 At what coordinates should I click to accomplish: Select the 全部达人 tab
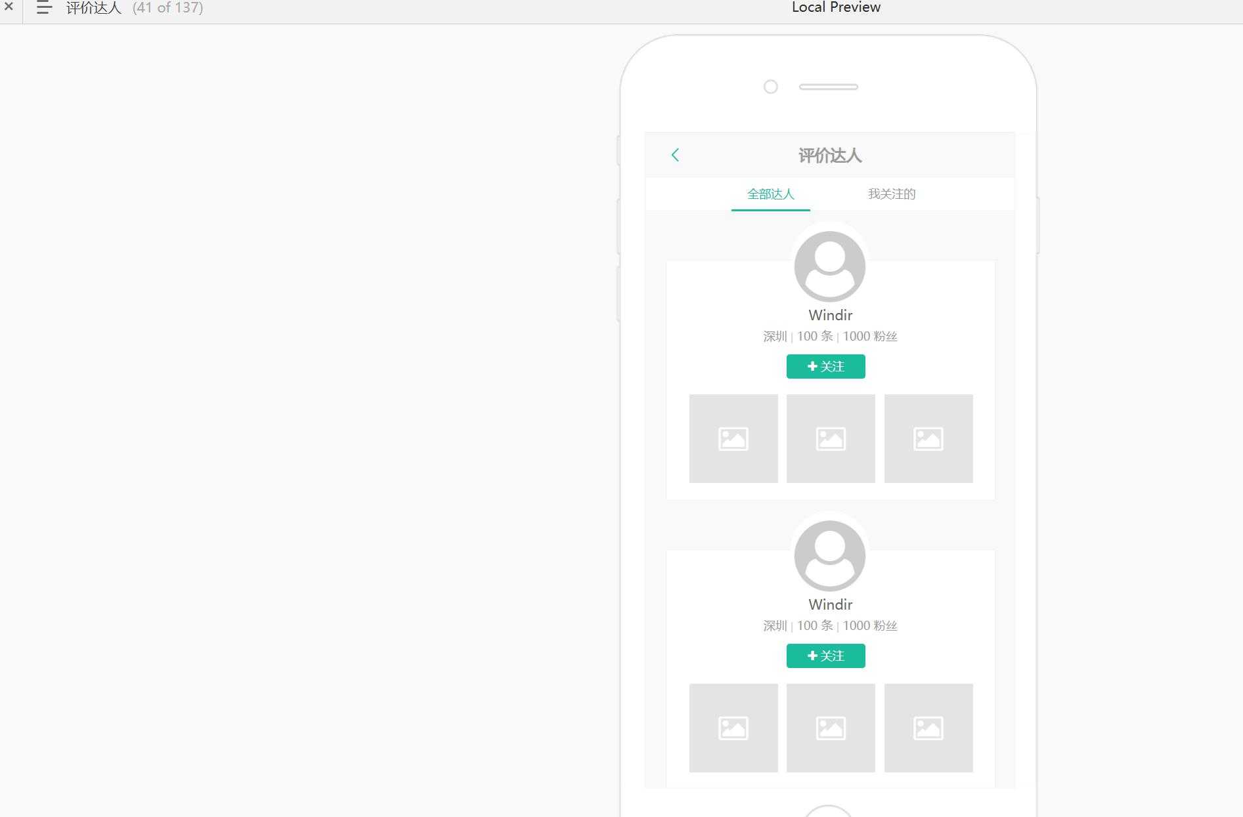771,194
